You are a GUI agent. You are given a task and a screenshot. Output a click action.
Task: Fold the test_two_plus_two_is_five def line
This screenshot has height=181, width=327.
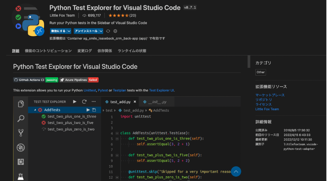pos(117,155)
